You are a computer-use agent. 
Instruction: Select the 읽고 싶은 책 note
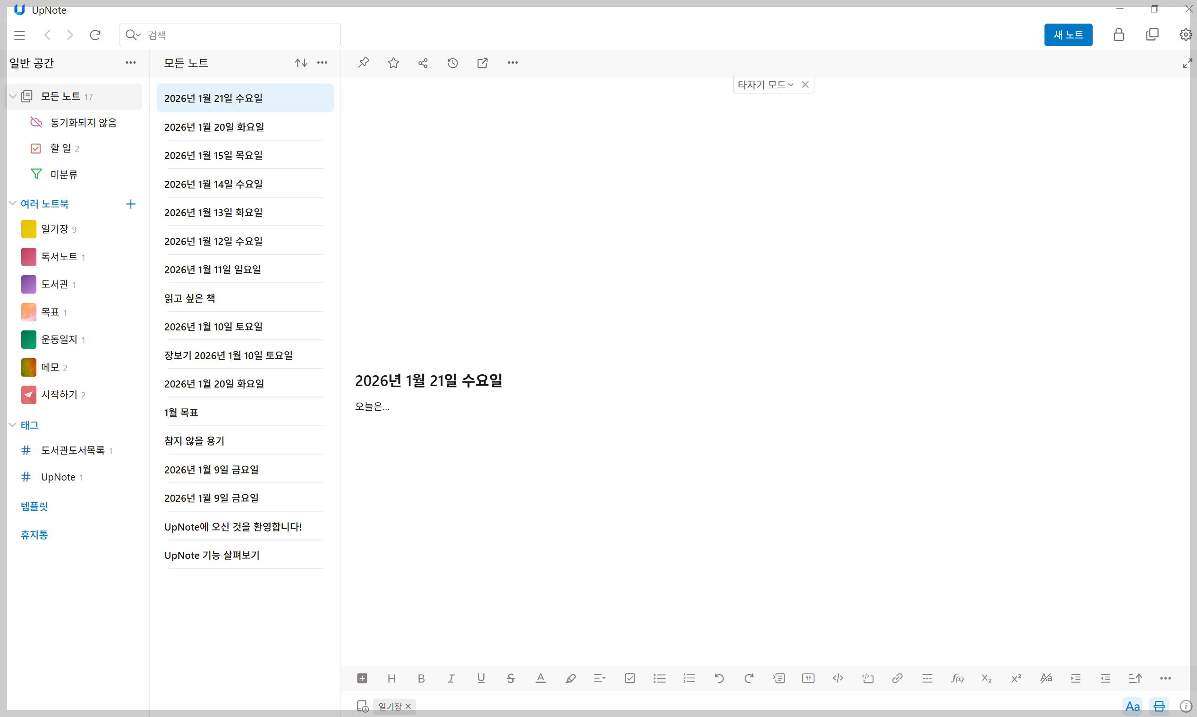point(190,298)
